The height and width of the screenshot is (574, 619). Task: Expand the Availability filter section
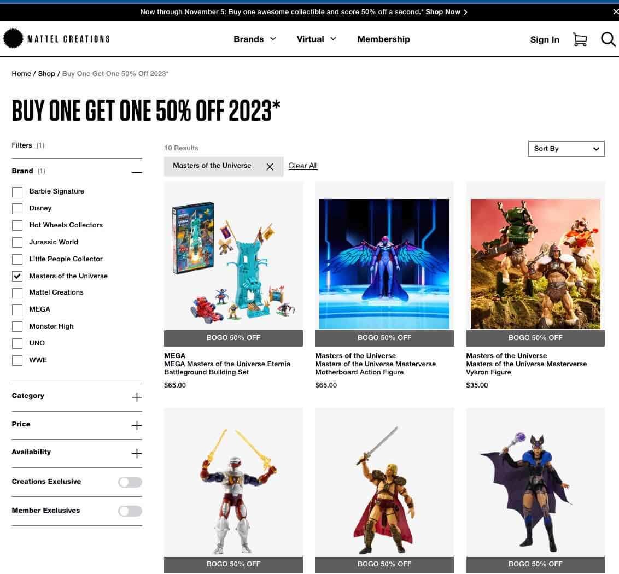click(137, 453)
